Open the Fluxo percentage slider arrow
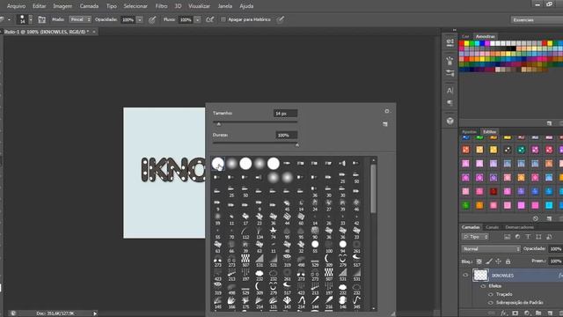 [197, 19]
